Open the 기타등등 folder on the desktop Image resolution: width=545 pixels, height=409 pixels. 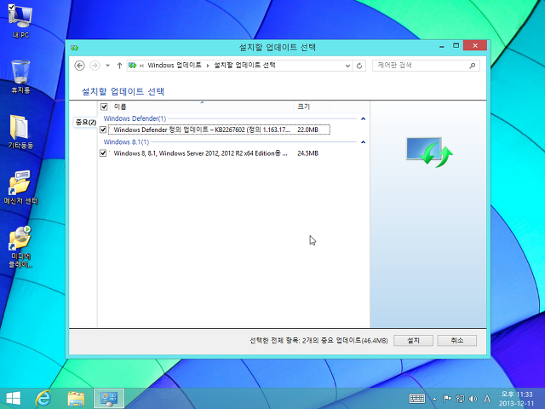(x=20, y=131)
